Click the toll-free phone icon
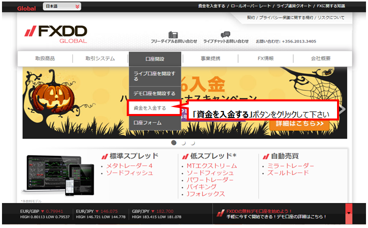Screen dimensions: 368x228 coord(173,34)
